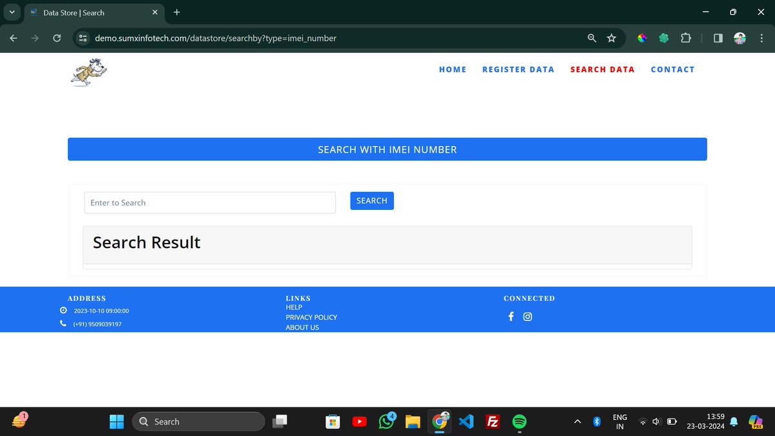Click the 2023-10-10 09:00:00 timestamp text
This screenshot has width=775, height=436.
[101, 311]
